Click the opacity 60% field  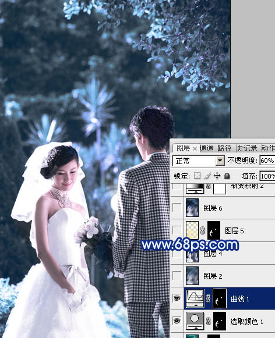click(267, 161)
